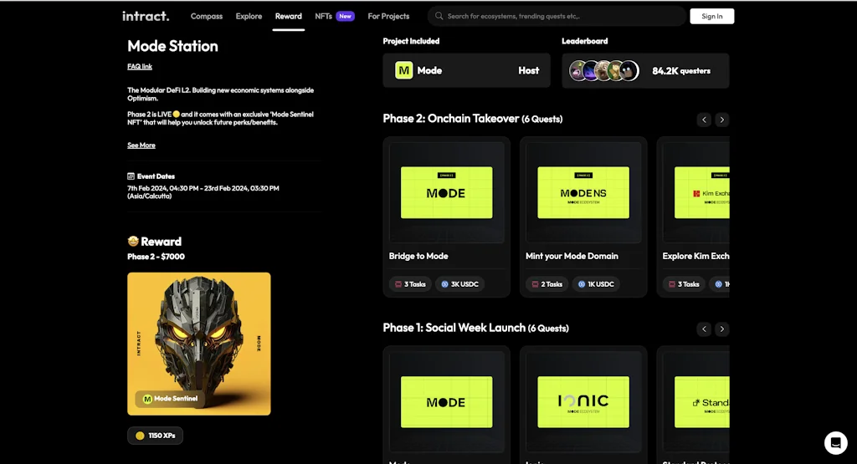Screen dimensions: 857x464
Task: Show next Phase 2 quests arrow
Action: (x=722, y=120)
